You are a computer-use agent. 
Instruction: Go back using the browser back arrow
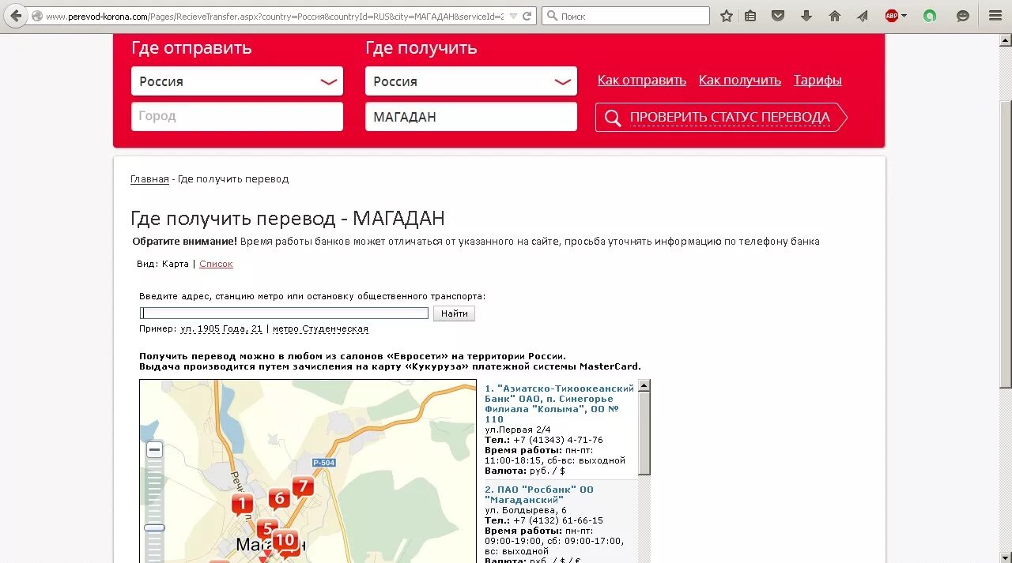(x=16, y=16)
